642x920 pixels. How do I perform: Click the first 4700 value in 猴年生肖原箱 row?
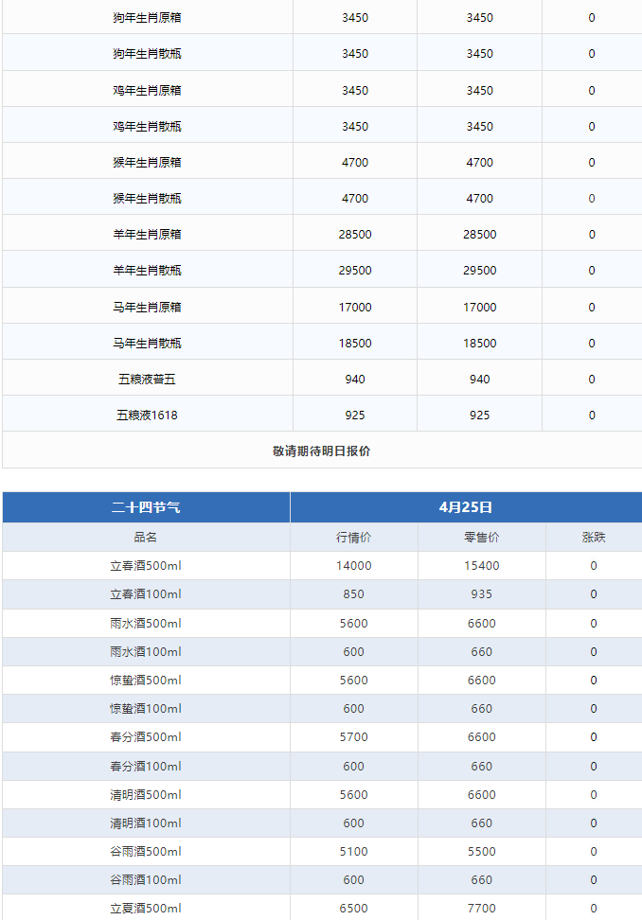[355, 163]
